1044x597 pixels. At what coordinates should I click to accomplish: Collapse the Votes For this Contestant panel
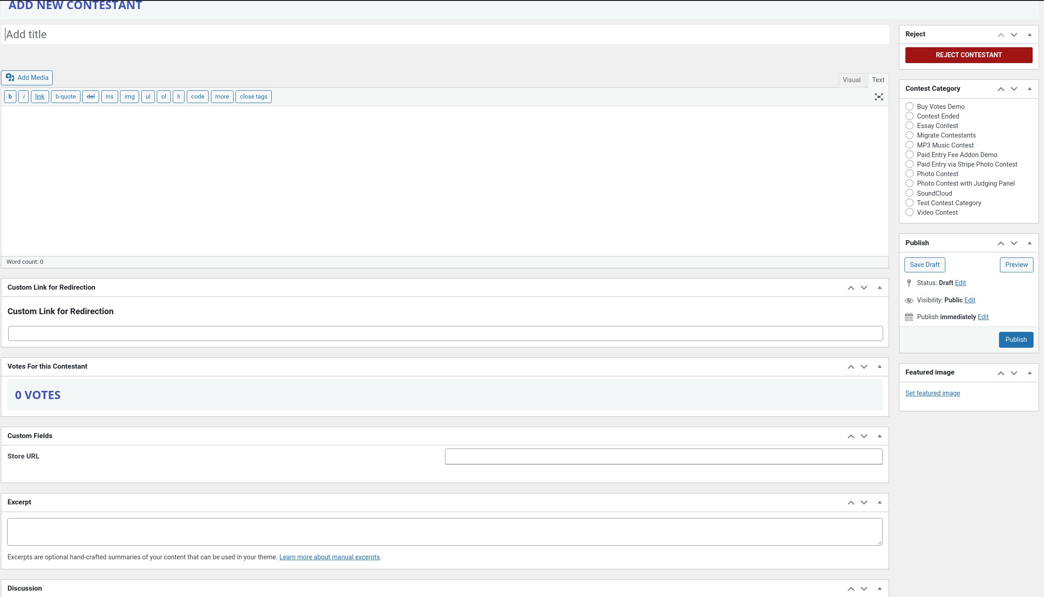(879, 366)
